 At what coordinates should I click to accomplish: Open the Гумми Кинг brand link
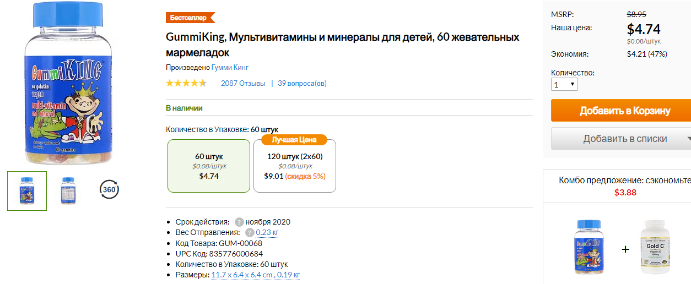tap(230, 68)
